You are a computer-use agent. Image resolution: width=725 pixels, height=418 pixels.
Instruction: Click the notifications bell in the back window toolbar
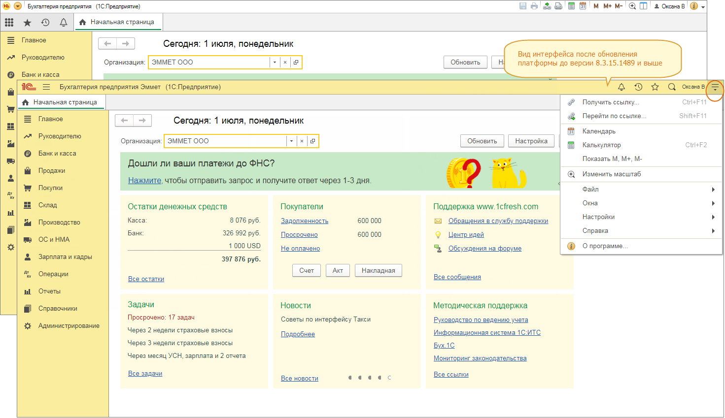point(64,22)
